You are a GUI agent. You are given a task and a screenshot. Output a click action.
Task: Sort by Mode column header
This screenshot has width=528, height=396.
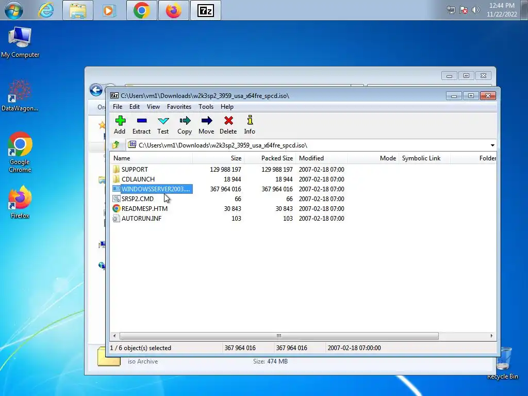(373, 158)
